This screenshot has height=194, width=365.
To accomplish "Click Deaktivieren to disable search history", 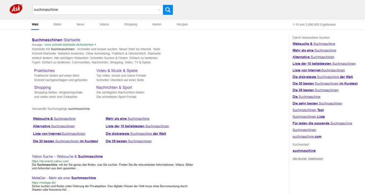I will (x=316, y=159).
